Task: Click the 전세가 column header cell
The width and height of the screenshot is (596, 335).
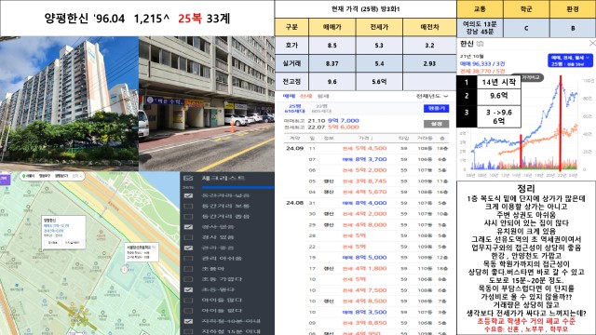Action: [379, 27]
